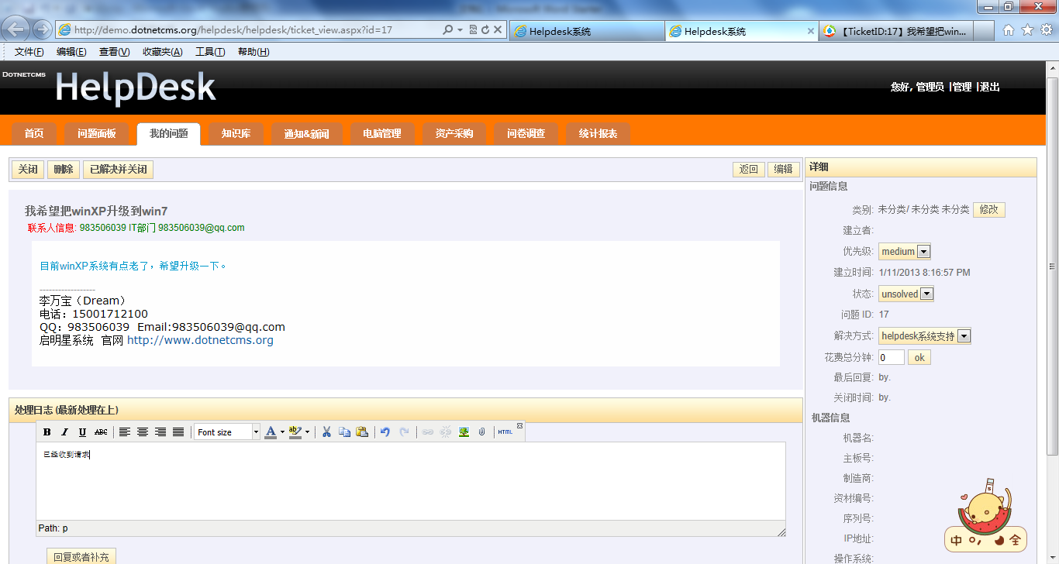The image size is (1059, 564).
Task: Open the 知识库 tab
Action: [236, 134]
